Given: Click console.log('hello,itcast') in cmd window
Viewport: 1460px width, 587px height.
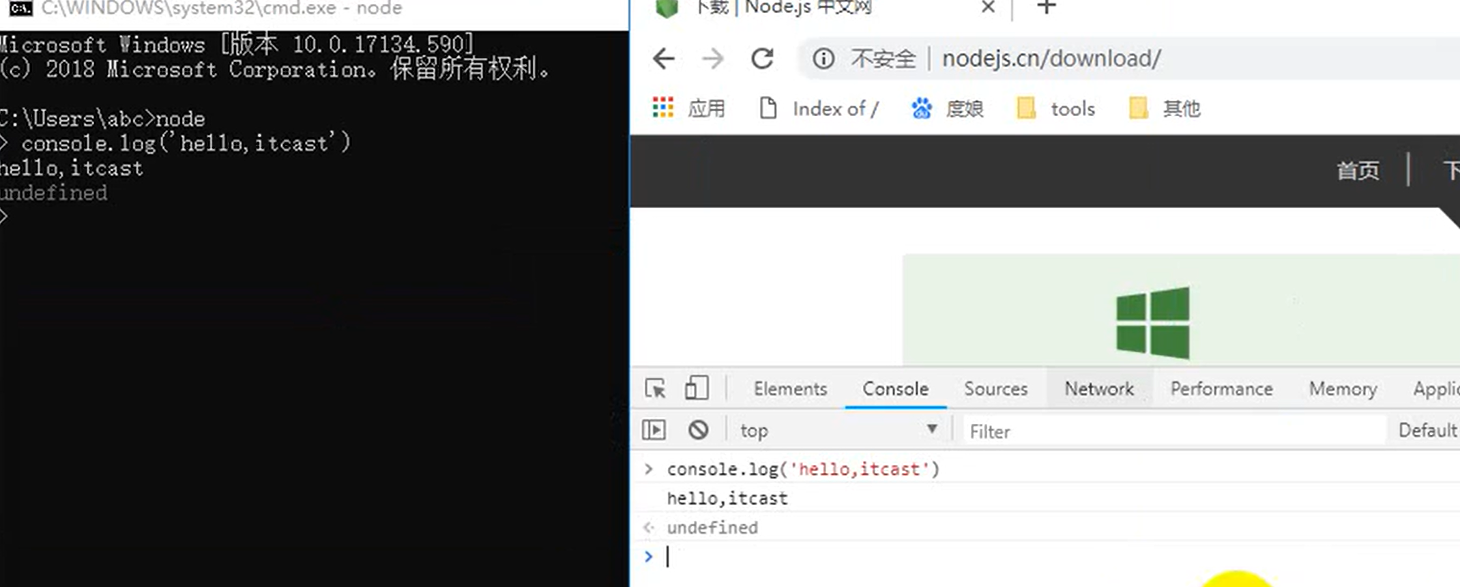Looking at the screenshot, I should click(186, 143).
